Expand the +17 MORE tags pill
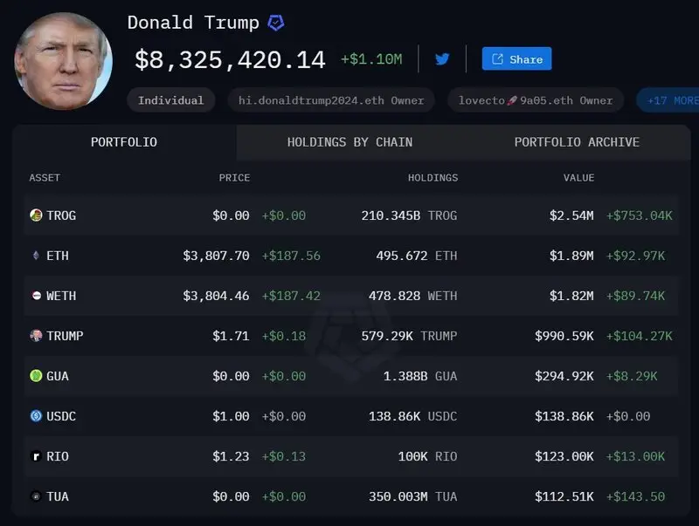Image resolution: width=699 pixels, height=526 pixels. pos(668,100)
